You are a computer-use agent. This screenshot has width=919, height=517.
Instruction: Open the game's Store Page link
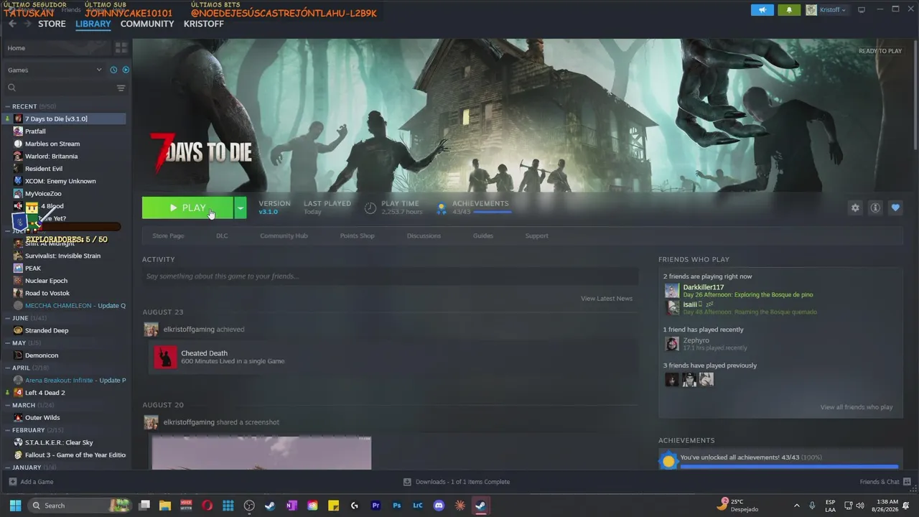point(168,236)
